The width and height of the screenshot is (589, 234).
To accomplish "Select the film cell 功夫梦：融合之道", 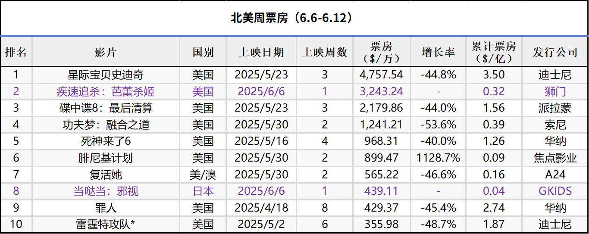I will tap(106, 125).
